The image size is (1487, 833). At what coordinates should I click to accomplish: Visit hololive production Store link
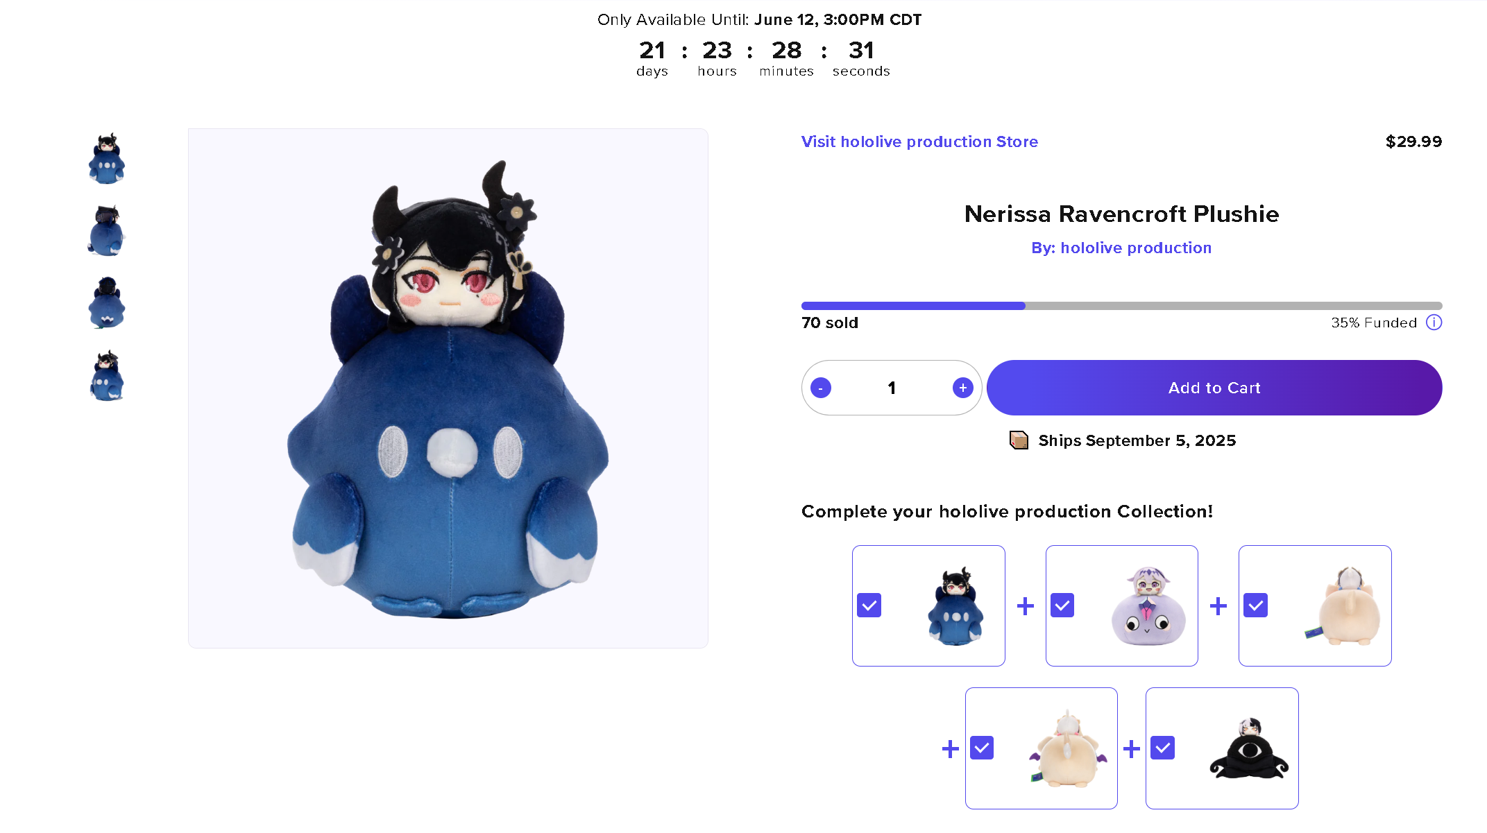tap(919, 141)
